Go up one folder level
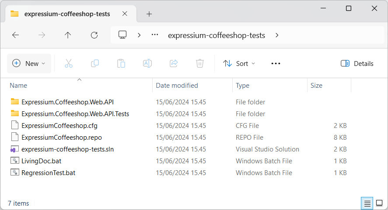This screenshot has width=388, height=210. tap(68, 35)
